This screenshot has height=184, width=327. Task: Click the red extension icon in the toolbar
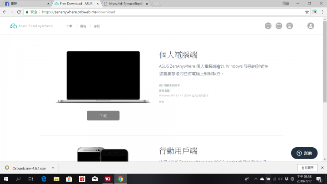[x=315, y=12]
